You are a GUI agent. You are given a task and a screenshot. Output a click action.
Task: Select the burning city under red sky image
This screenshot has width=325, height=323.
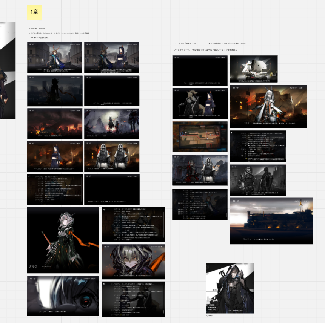click(x=55, y=124)
